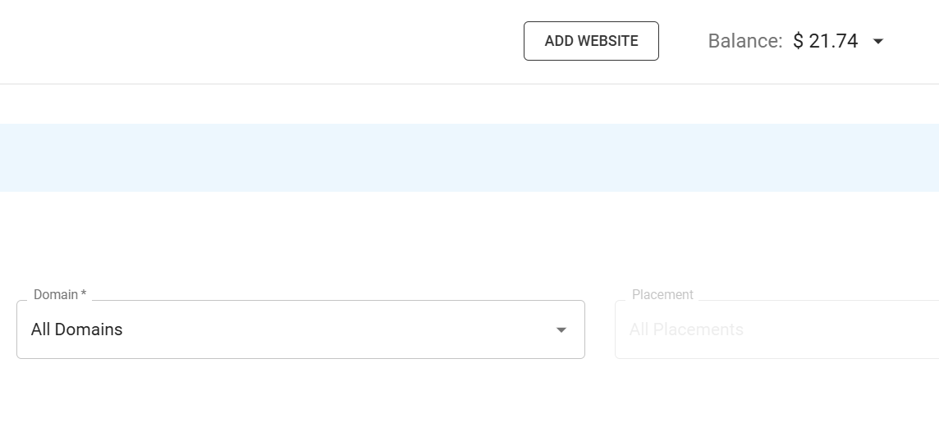Image resolution: width=939 pixels, height=427 pixels.
Task: Click the "Placement" field label
Action: click(x=662, y=294)
